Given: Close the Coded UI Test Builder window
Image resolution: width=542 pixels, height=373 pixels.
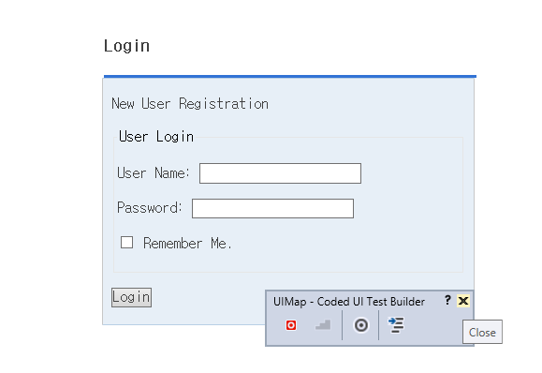Looking at the screenshot, I should [x=463, y=301].
